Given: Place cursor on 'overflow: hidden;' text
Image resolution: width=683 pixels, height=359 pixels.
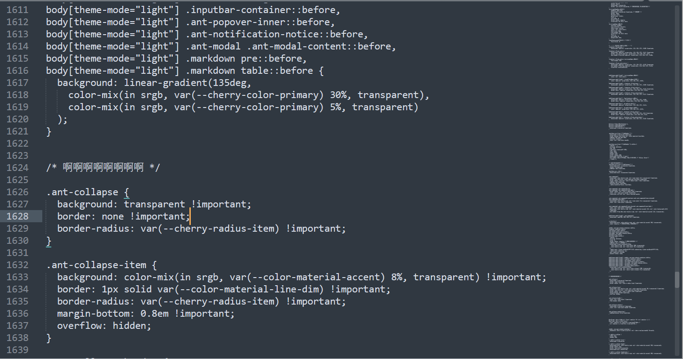Looking at the screenshot, I should pos(104,326).
